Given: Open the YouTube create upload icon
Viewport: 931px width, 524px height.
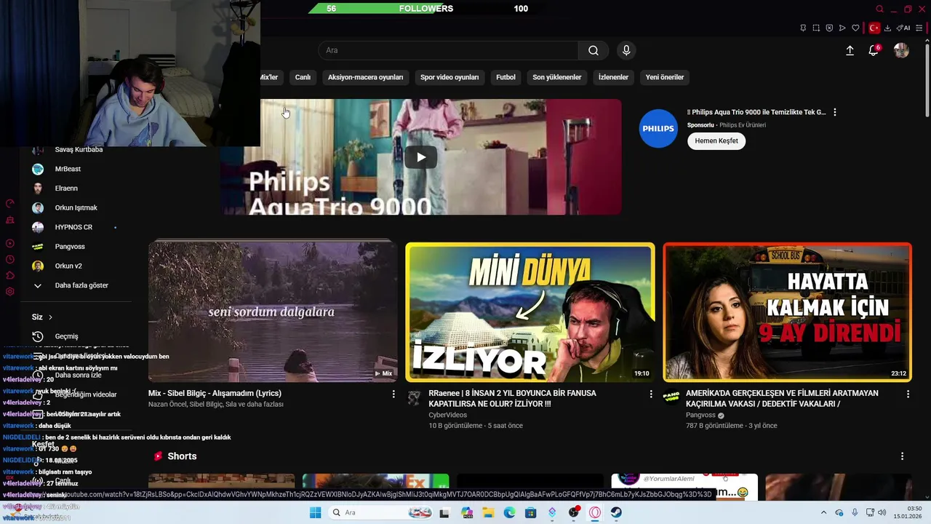Looking at the screenshot, I should click(x=850, y=50).
